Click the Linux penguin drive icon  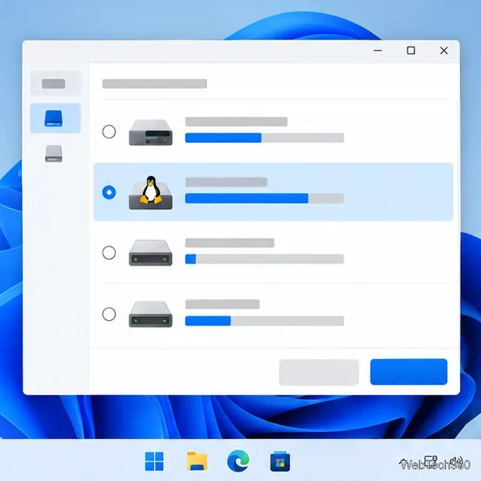[x=151, y=193]
